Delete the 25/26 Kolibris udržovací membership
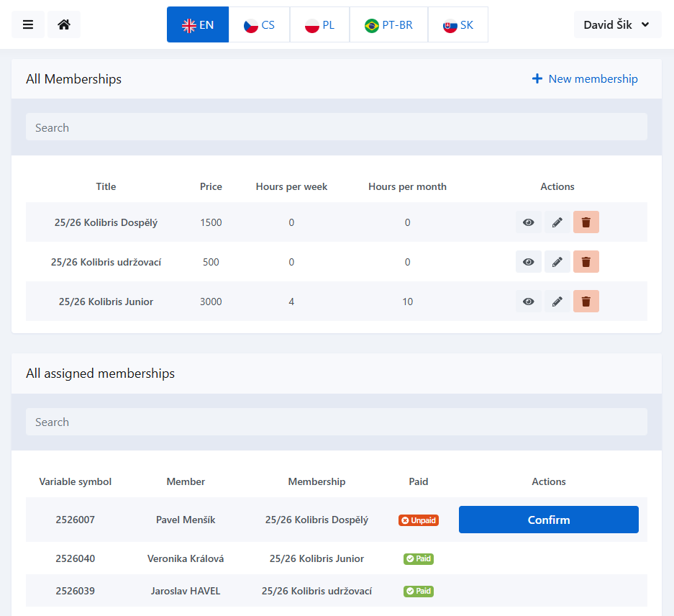Image resolution: width=674 pixels, height=616 pixels. (586, 262)
